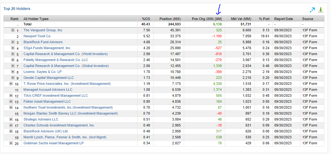Viewport: 331px width, 154px height.
Task: Expand Northern Trust Investments row
Action: point(11,107)
